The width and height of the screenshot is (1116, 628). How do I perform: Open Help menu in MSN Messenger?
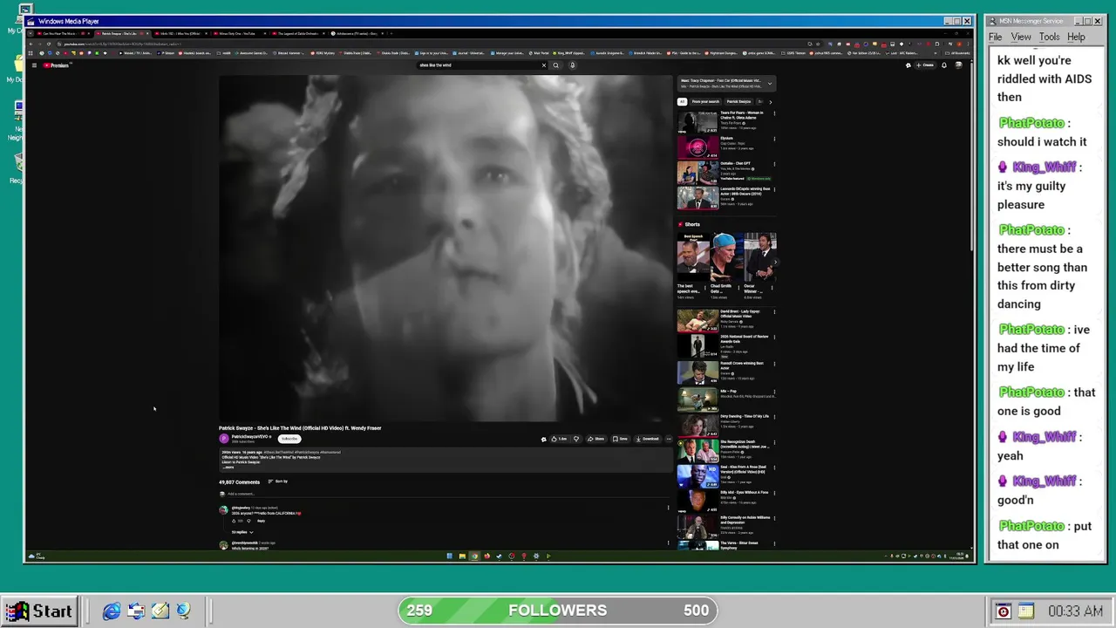1076,38
